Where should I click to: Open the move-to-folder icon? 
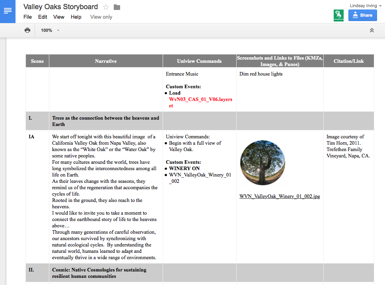117,7
